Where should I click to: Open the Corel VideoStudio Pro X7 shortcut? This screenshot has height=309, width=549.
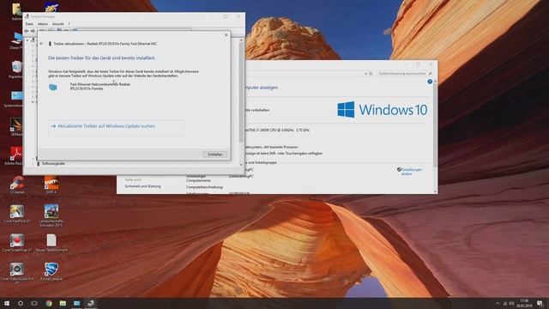coord(17,273)
